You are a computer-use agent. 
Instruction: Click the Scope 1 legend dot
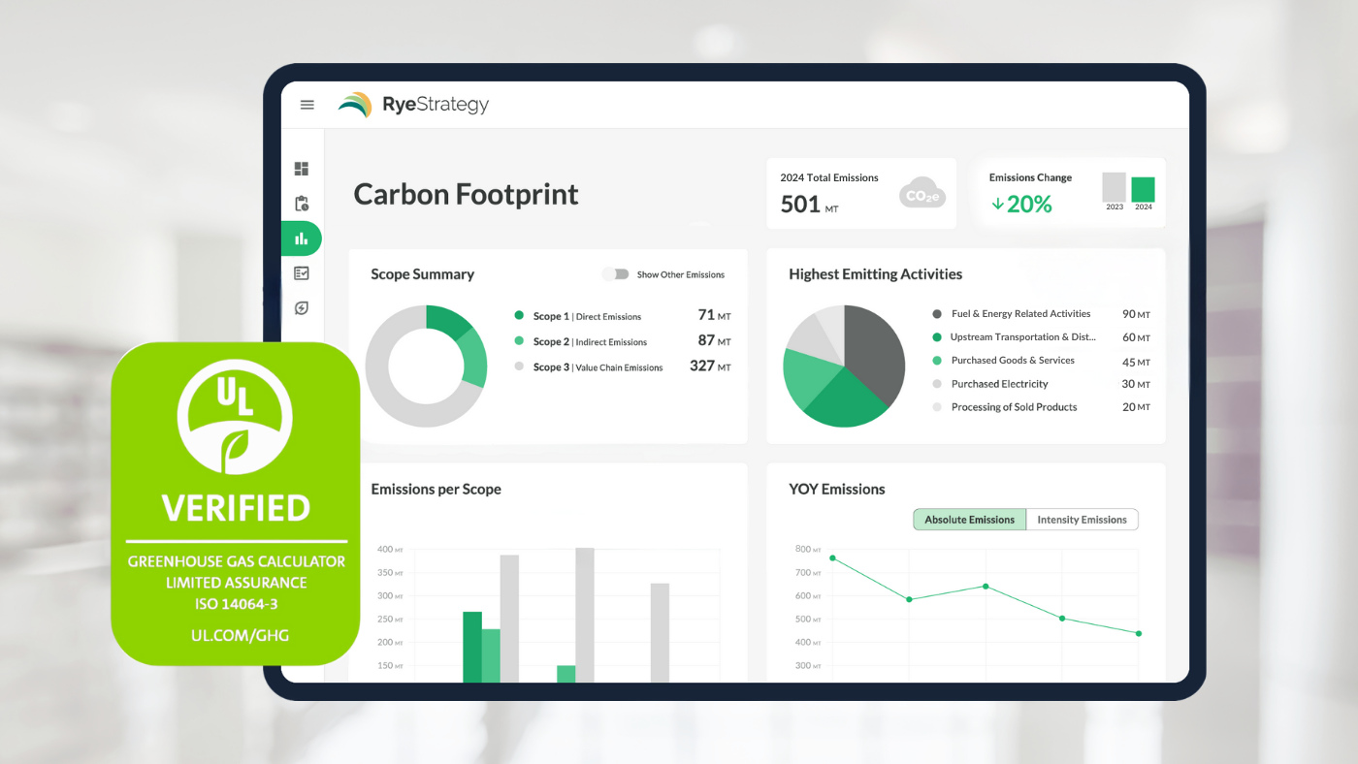pos(519,316)
